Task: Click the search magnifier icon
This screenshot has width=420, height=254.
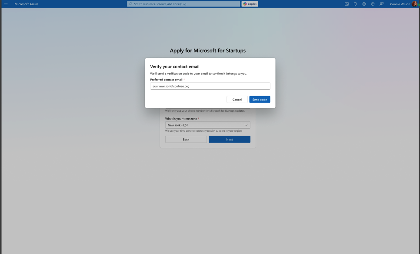Action: pos(130,4)
